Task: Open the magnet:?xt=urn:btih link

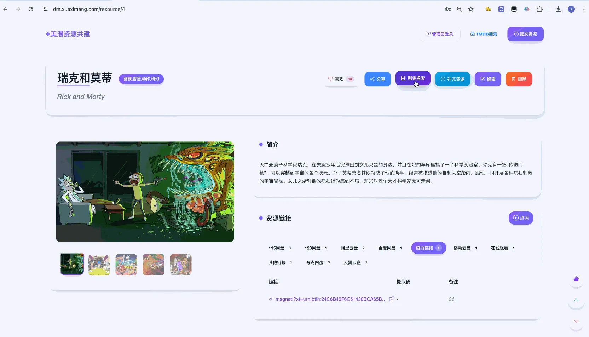Action: pos(331,299)
